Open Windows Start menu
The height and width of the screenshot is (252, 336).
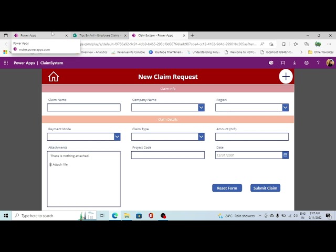(6, 216)
